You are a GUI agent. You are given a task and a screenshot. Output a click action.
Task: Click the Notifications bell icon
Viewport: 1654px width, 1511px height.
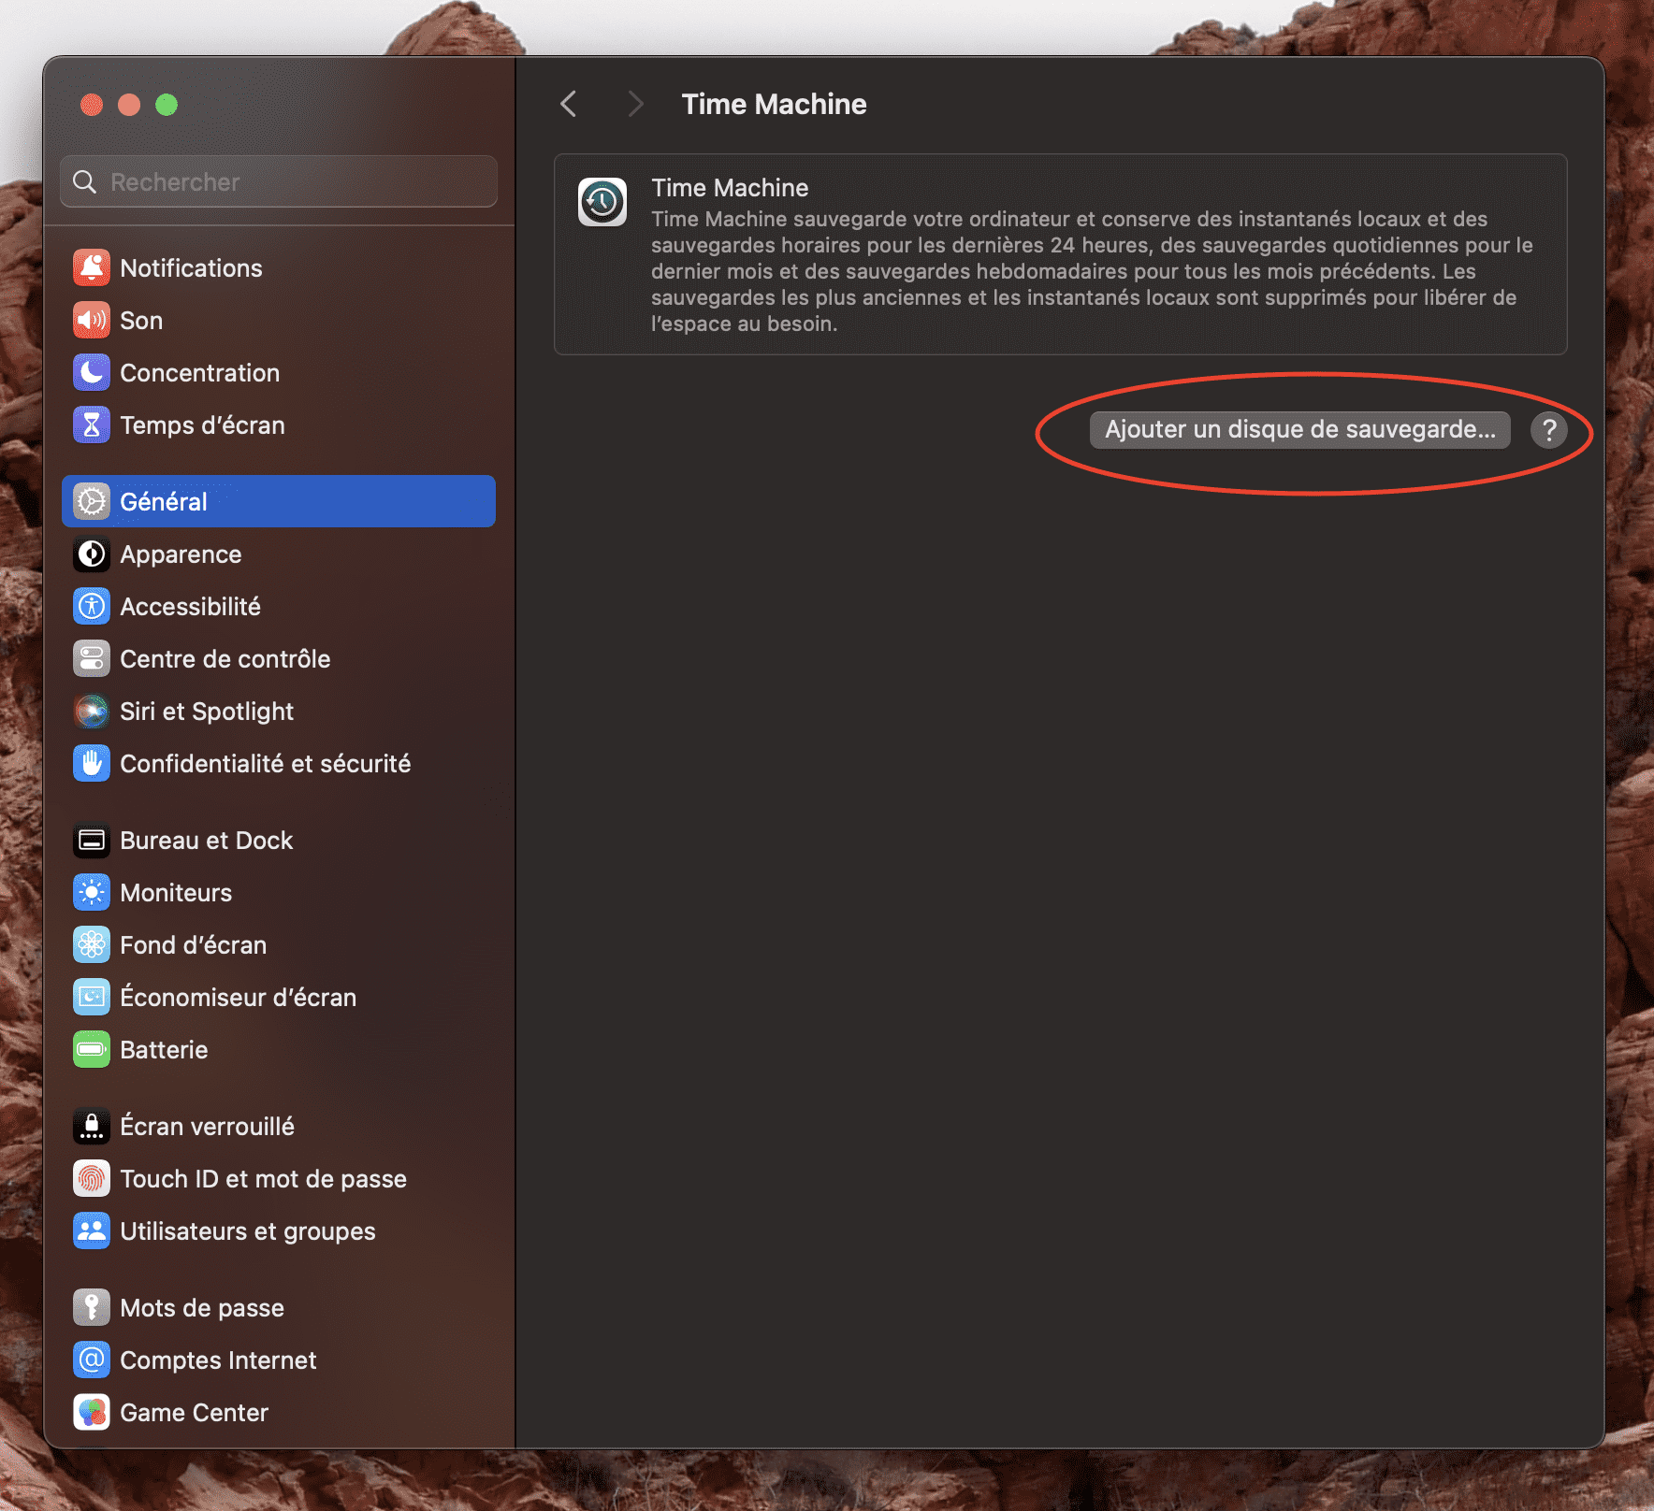[x=92, y=268]
